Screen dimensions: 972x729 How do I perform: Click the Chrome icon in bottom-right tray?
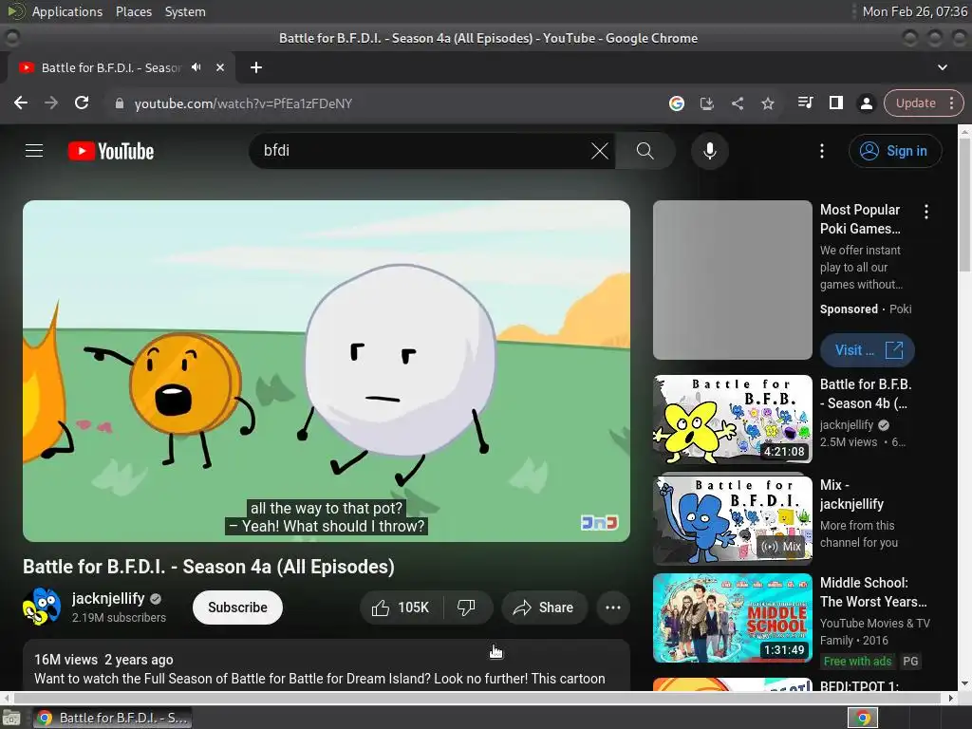(x=862, y=718)
